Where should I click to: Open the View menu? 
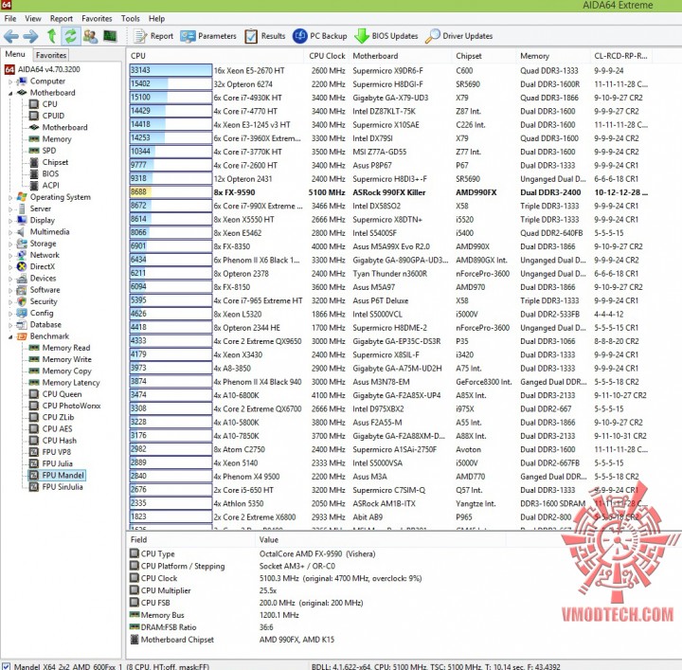pos(33,18)
